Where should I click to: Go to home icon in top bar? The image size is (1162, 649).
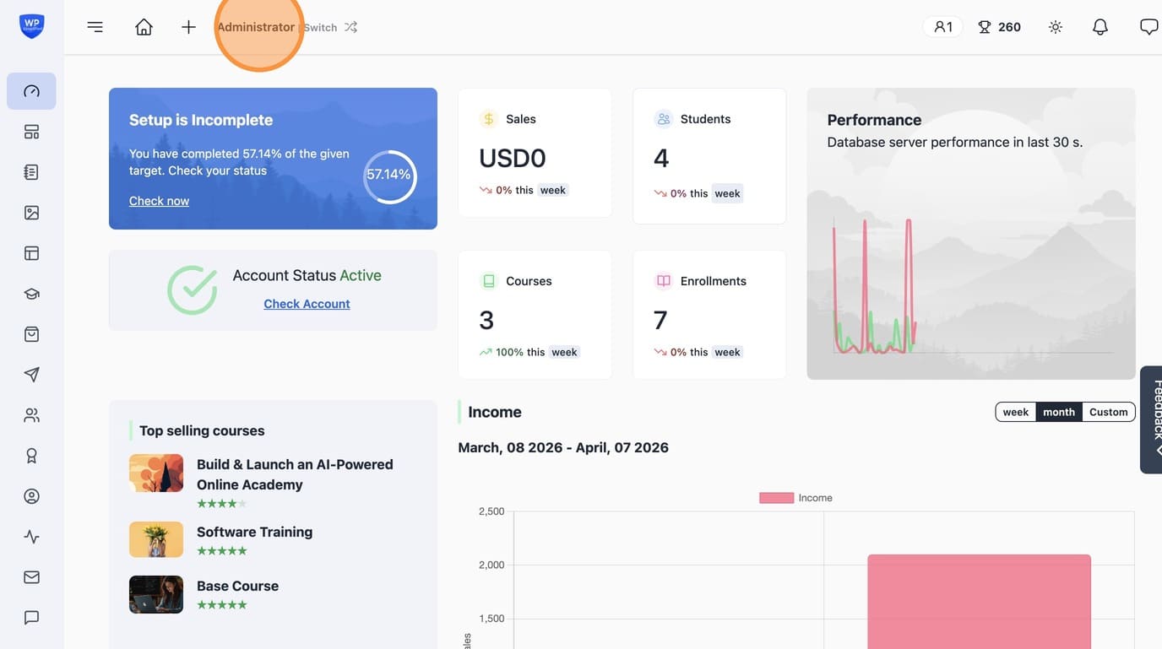[144, 27]
